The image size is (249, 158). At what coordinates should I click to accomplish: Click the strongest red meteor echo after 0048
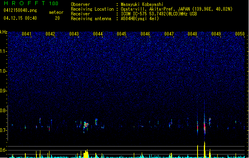[205, 128]
